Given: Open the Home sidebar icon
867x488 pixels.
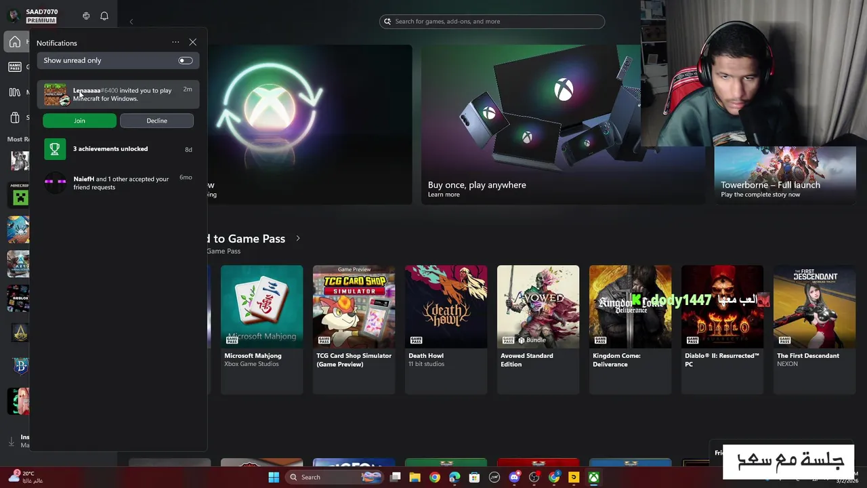Looking at the screenshot, I should (x=14, y=42).
